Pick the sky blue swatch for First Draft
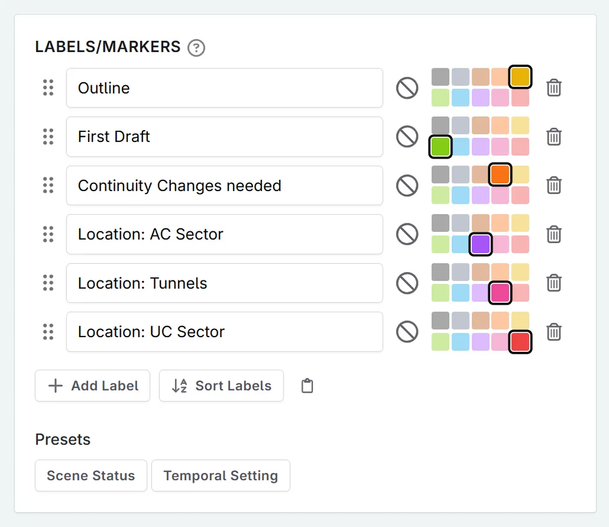The width and height of the screenshot is (609, 527). pyautogui.click(x=460, y=147)
